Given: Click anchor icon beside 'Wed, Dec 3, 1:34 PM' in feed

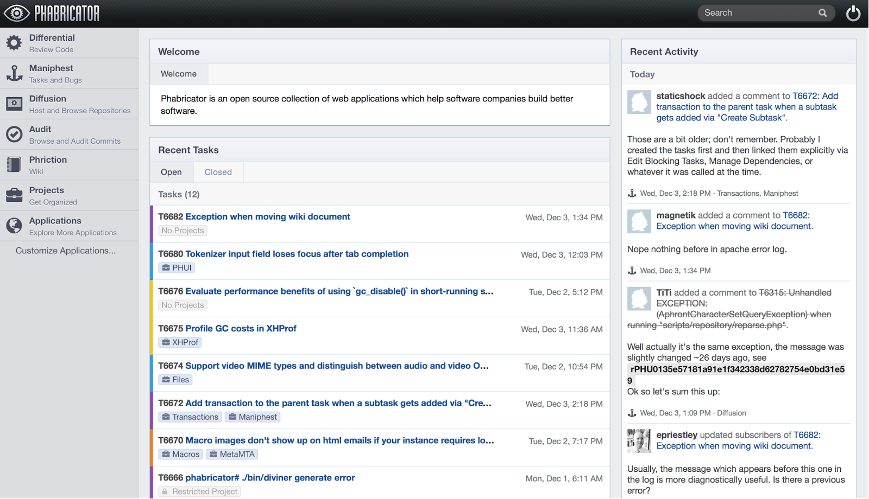Looking at the screenshot, I should (632, 270).
